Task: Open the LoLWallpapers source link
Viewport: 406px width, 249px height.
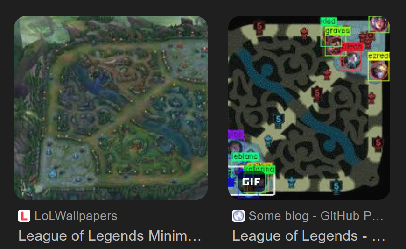Action: pyautogui.click(x=76, y=216)
